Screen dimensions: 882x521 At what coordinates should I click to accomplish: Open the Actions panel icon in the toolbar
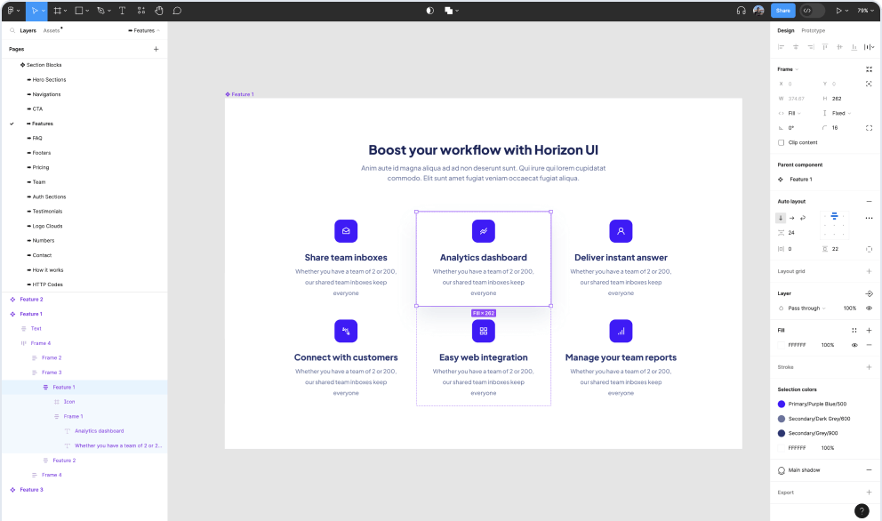[140, 10]
